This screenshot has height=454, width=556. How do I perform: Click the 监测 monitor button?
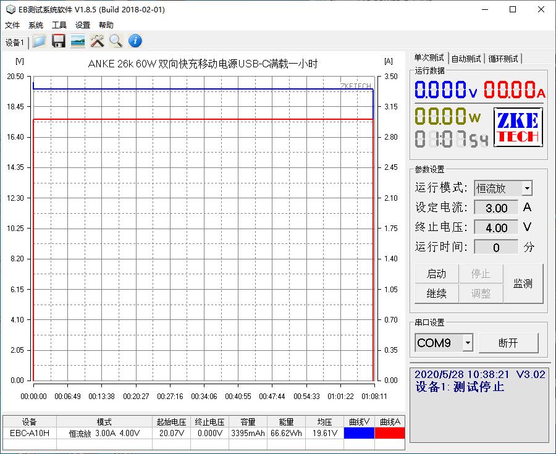523,284
